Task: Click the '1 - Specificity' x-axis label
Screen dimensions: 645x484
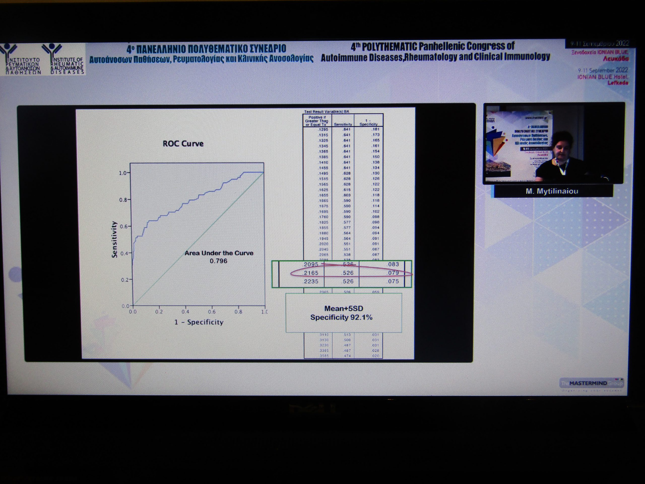Action: tap(199, 322)
